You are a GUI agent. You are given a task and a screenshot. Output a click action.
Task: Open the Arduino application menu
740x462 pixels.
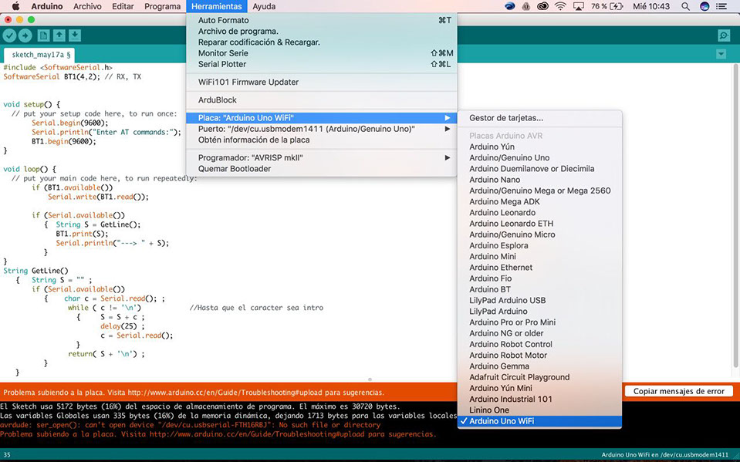click(47, 6)
